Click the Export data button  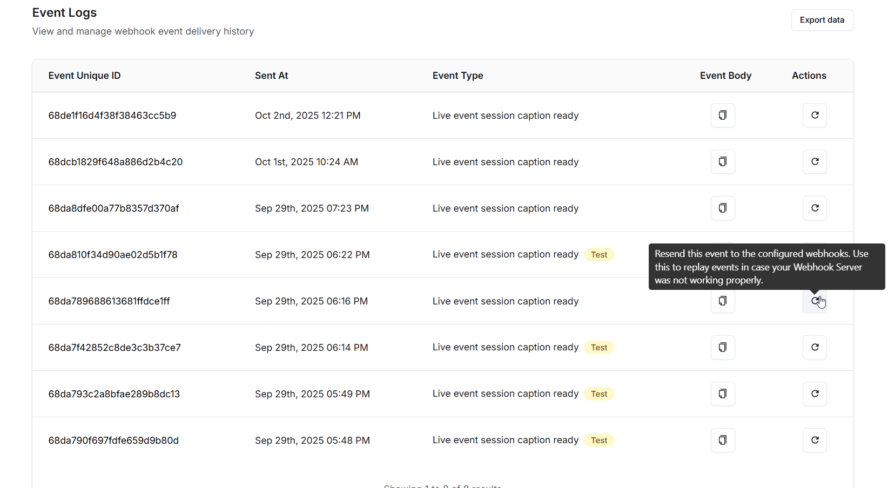822,20
